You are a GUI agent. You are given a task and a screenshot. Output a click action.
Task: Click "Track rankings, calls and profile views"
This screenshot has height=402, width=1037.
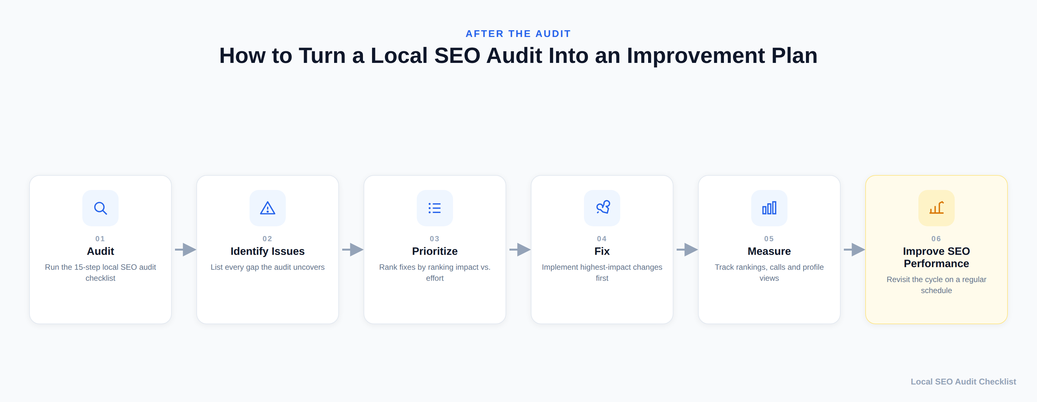(769, 272)
